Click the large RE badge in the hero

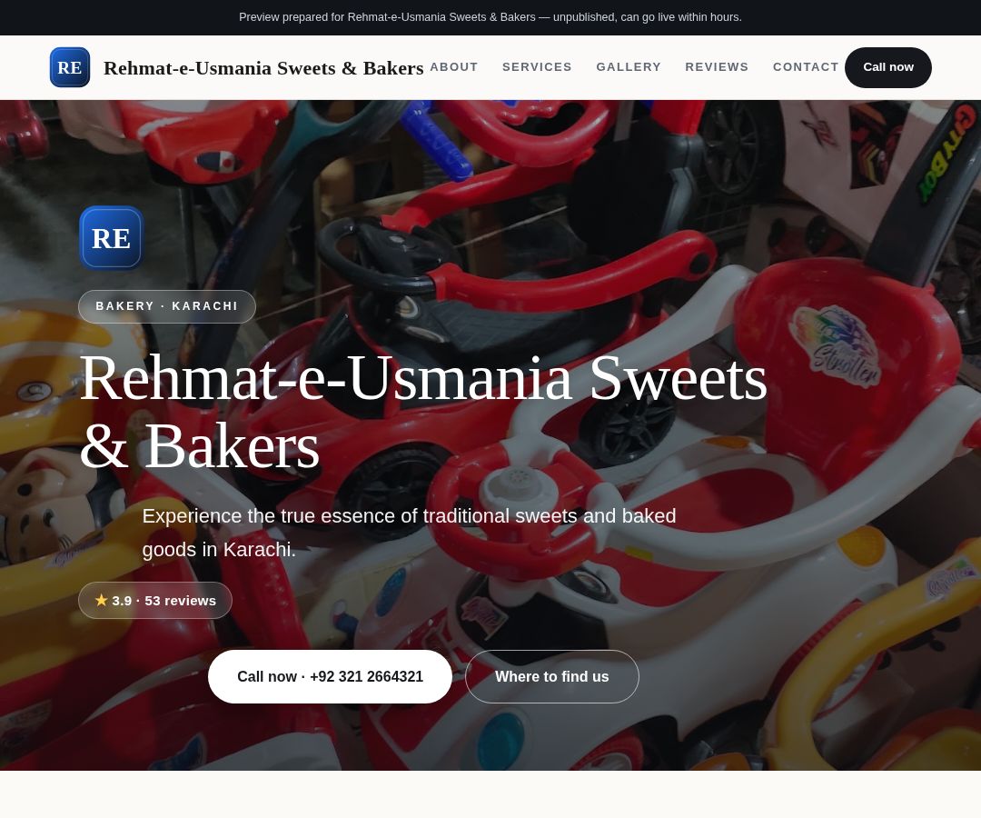[x=112, y=238]
